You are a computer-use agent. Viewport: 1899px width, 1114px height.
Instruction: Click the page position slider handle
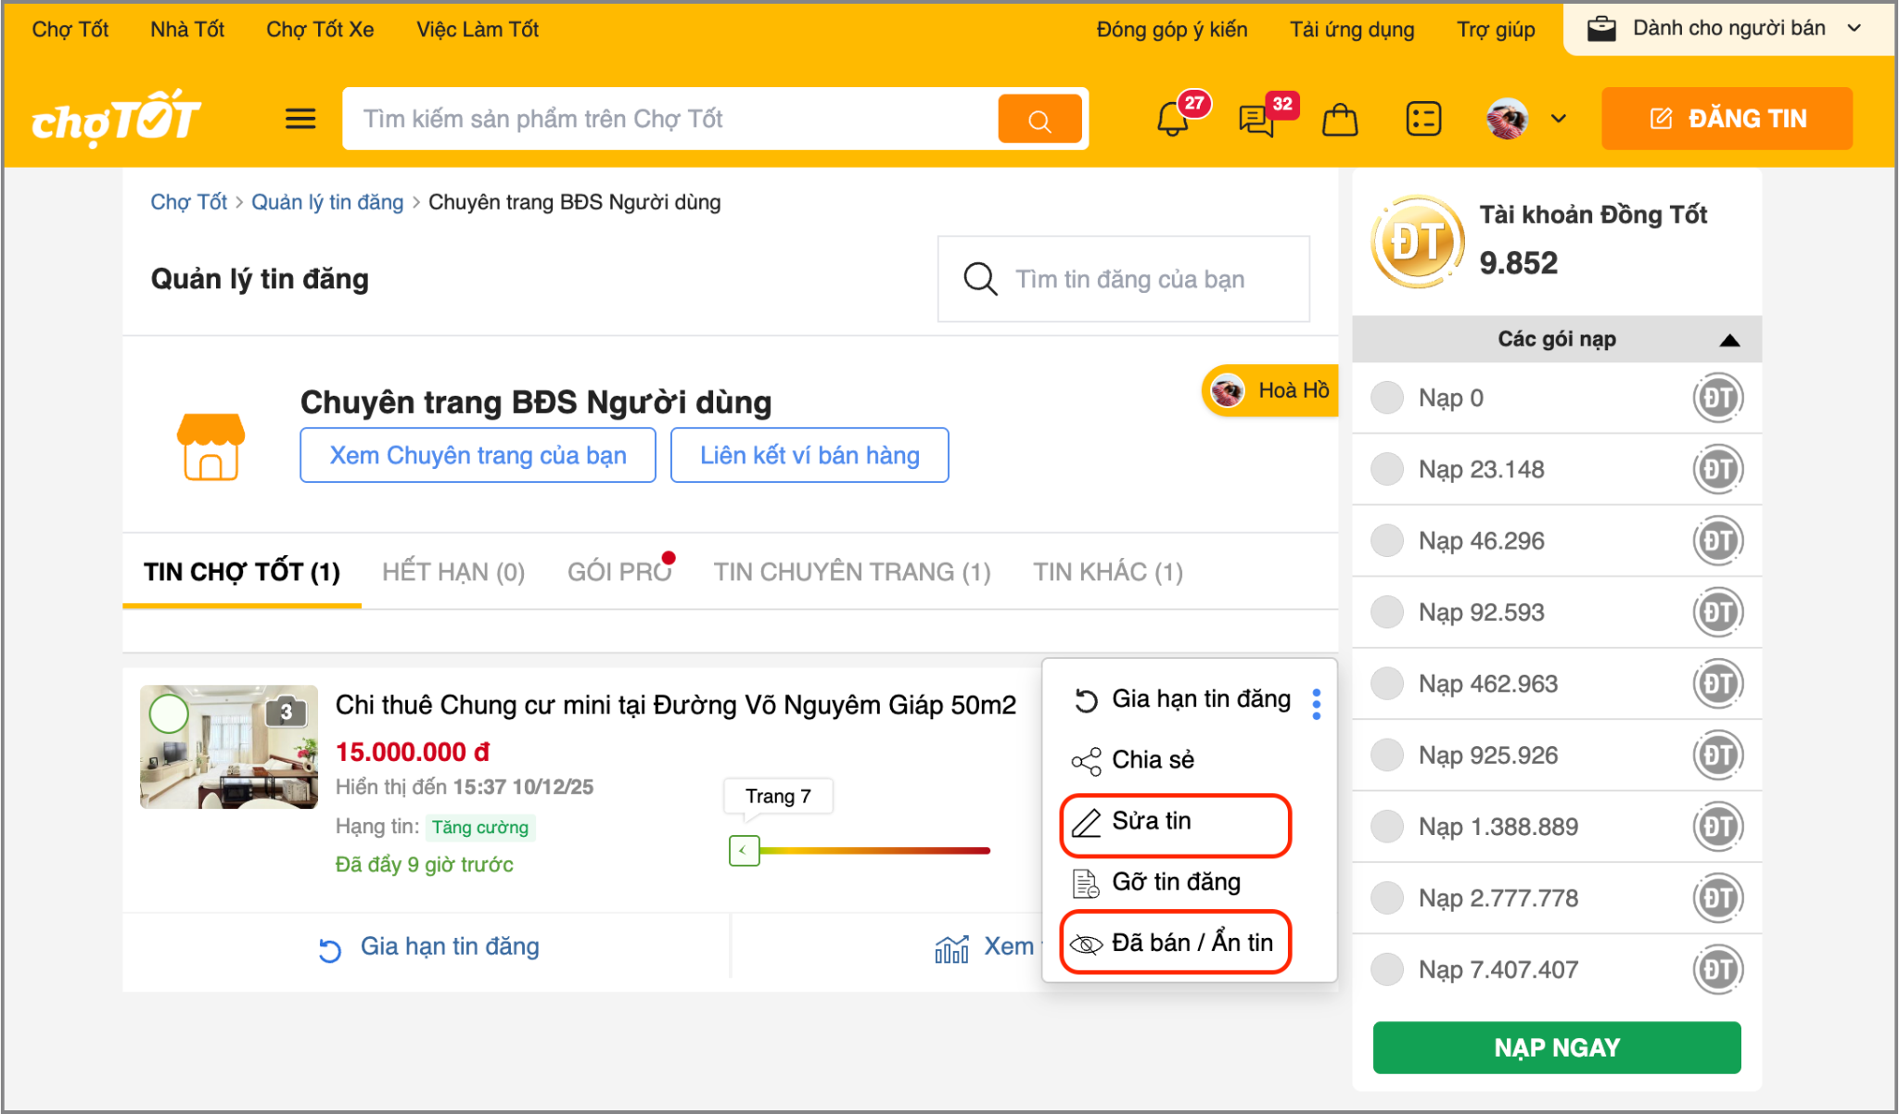pos(744,850)
